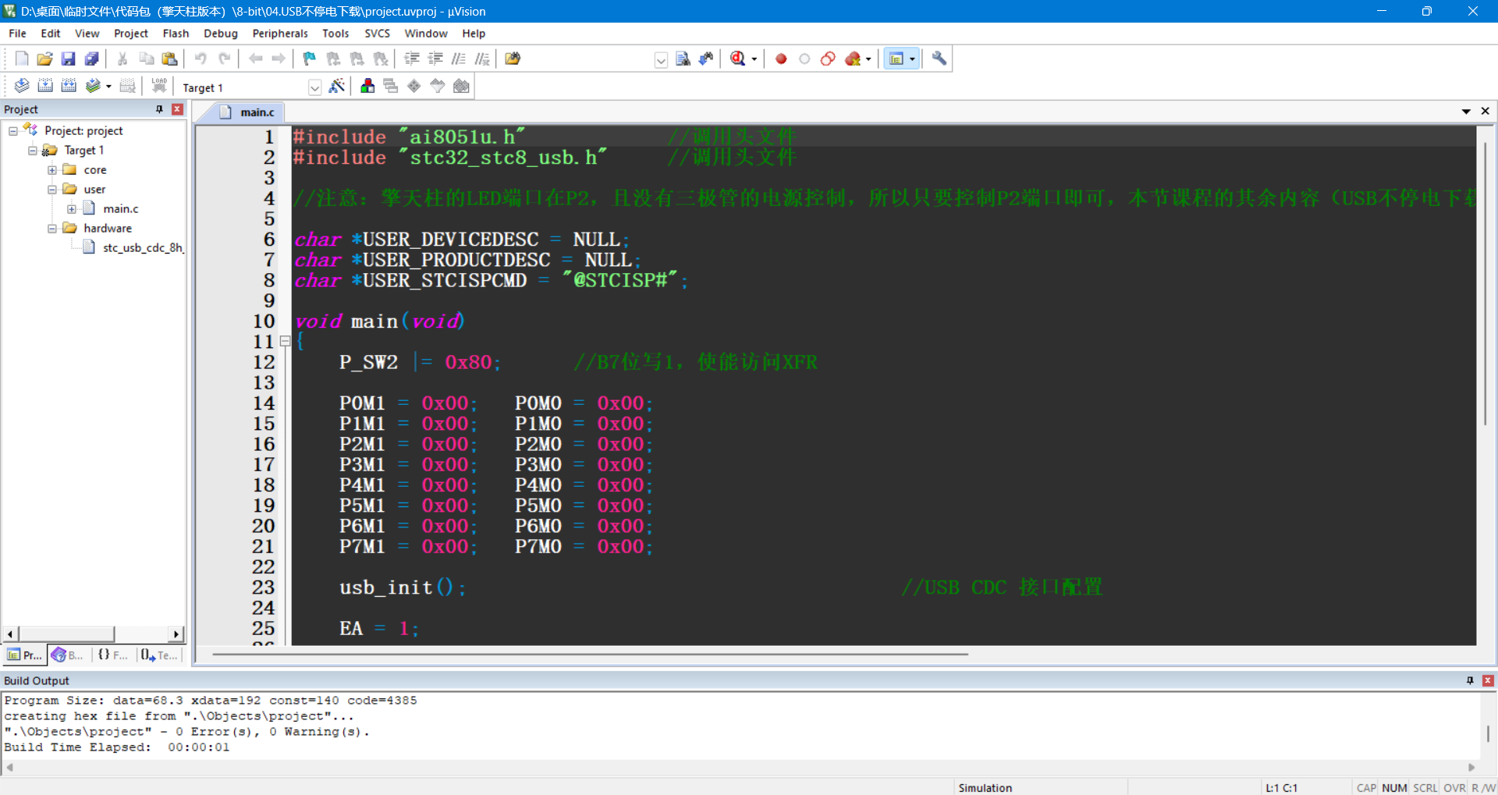Pin the Project panel

coord(159,109)
